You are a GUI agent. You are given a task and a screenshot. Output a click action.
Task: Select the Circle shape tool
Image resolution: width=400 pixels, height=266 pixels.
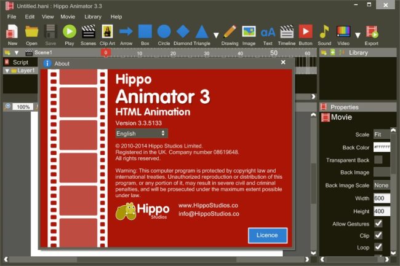point(164,35)
